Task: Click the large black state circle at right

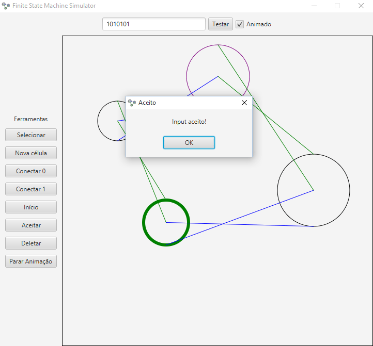Action: (x=314, y=190)
